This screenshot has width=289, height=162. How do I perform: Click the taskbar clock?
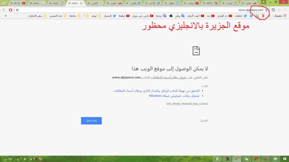click(x=8, y=159)
